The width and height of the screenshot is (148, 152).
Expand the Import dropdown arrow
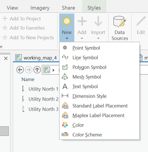click(98, 38)
